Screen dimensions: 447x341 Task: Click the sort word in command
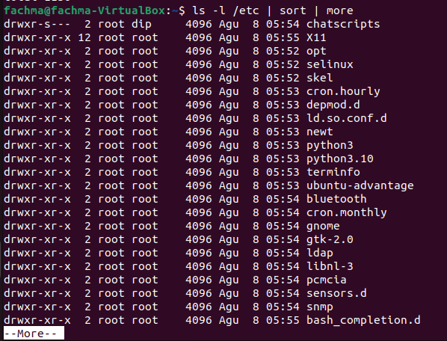(x=293, y=10)
